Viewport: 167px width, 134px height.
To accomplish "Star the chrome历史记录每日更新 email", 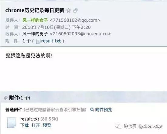I will coord(69,11).
